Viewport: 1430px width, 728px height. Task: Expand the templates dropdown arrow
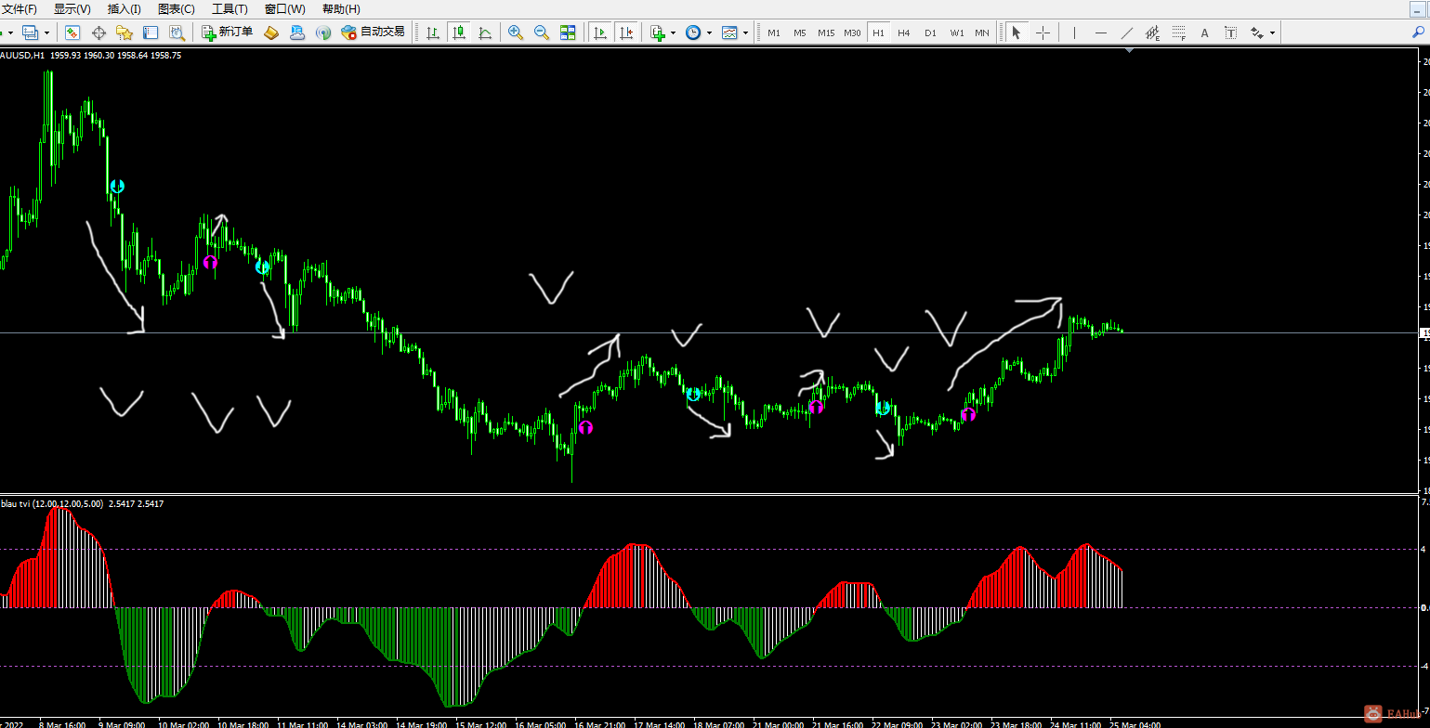click(745, 32)
